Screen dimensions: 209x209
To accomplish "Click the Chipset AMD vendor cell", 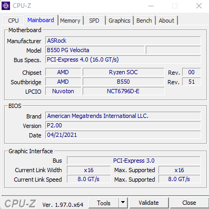I will (63, 72).
